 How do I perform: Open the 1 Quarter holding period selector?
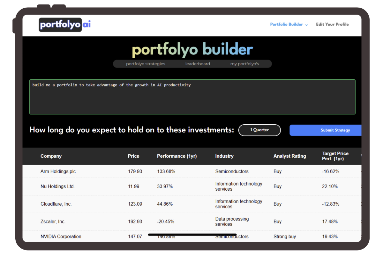pos(259,130)
